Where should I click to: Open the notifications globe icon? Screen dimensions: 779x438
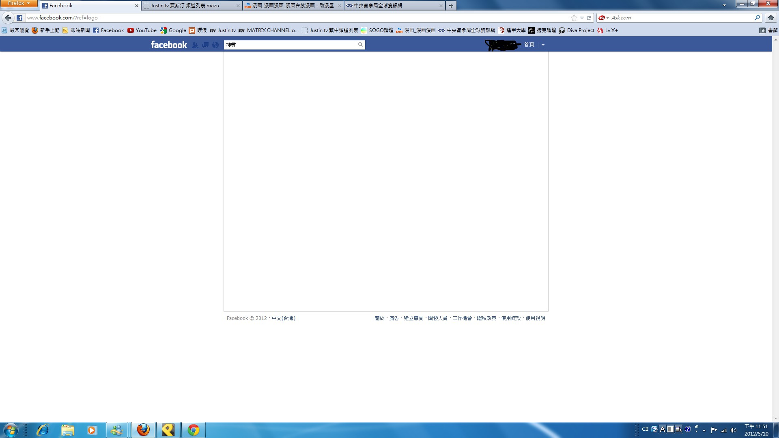215,45
